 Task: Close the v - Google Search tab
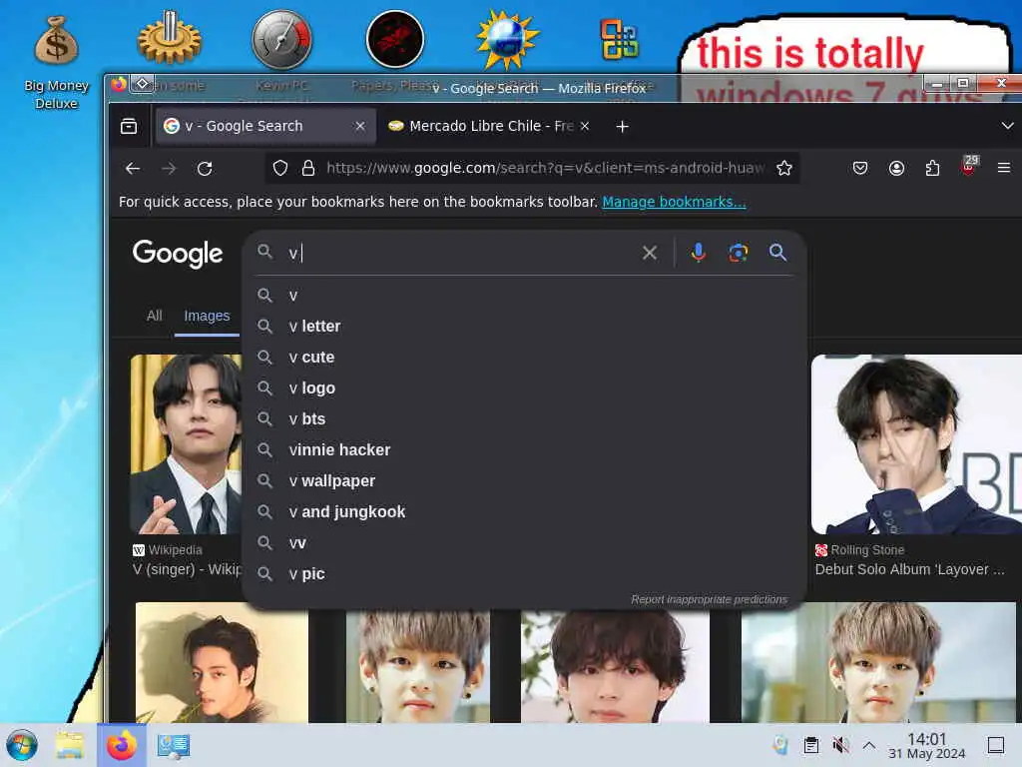pyautogui.click(x=359, y=126)
